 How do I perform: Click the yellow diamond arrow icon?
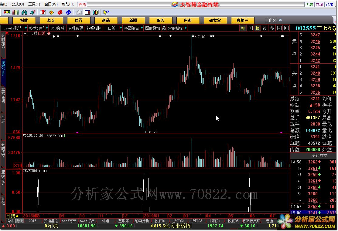point(51,12)
